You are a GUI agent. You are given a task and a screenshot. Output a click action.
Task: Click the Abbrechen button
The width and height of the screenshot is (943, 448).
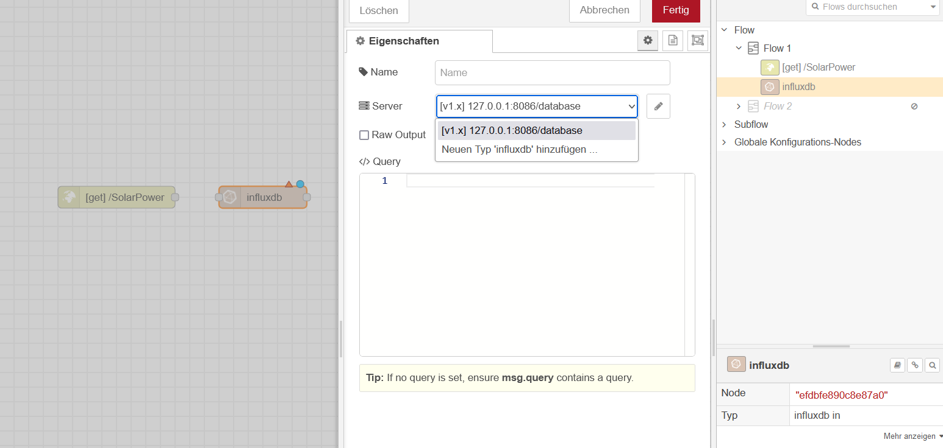coord(604,10)
